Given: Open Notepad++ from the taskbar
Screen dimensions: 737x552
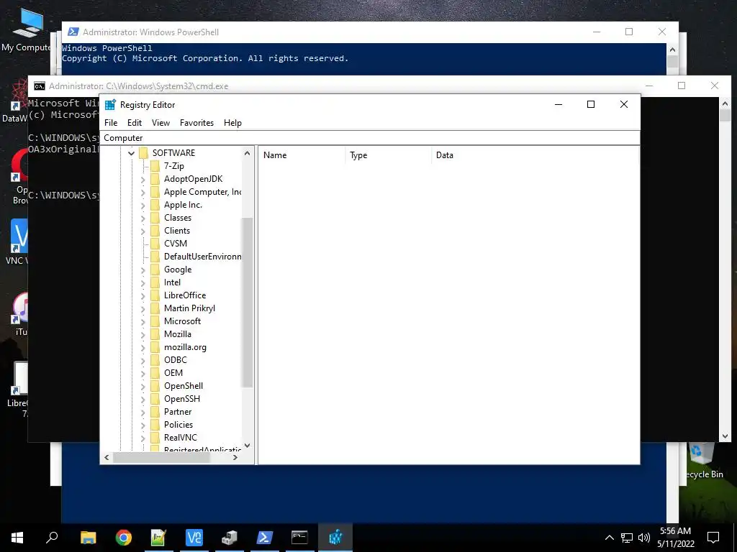Looking at the screenshot, I should (158, 538).
